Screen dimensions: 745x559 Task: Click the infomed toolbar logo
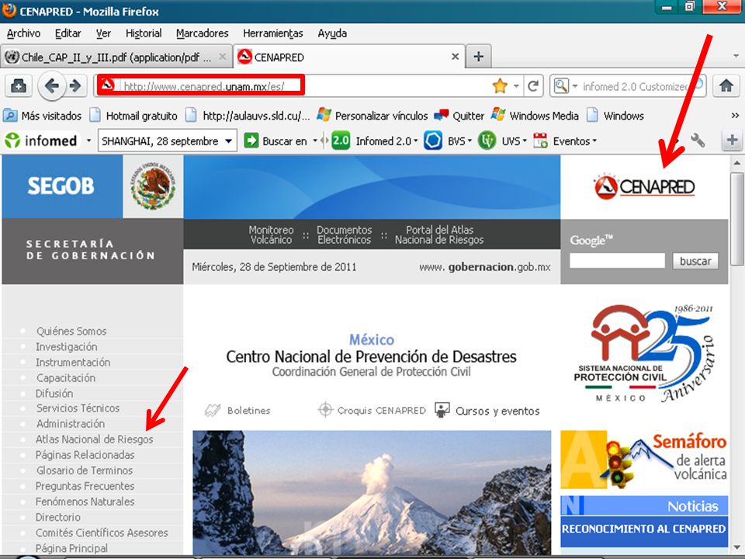tap(41, 141)
